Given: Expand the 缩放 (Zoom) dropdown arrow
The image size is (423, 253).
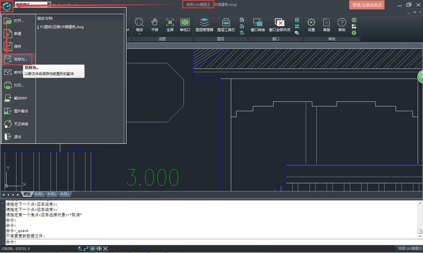Looking at the screenshot, I should pos(140,34).
